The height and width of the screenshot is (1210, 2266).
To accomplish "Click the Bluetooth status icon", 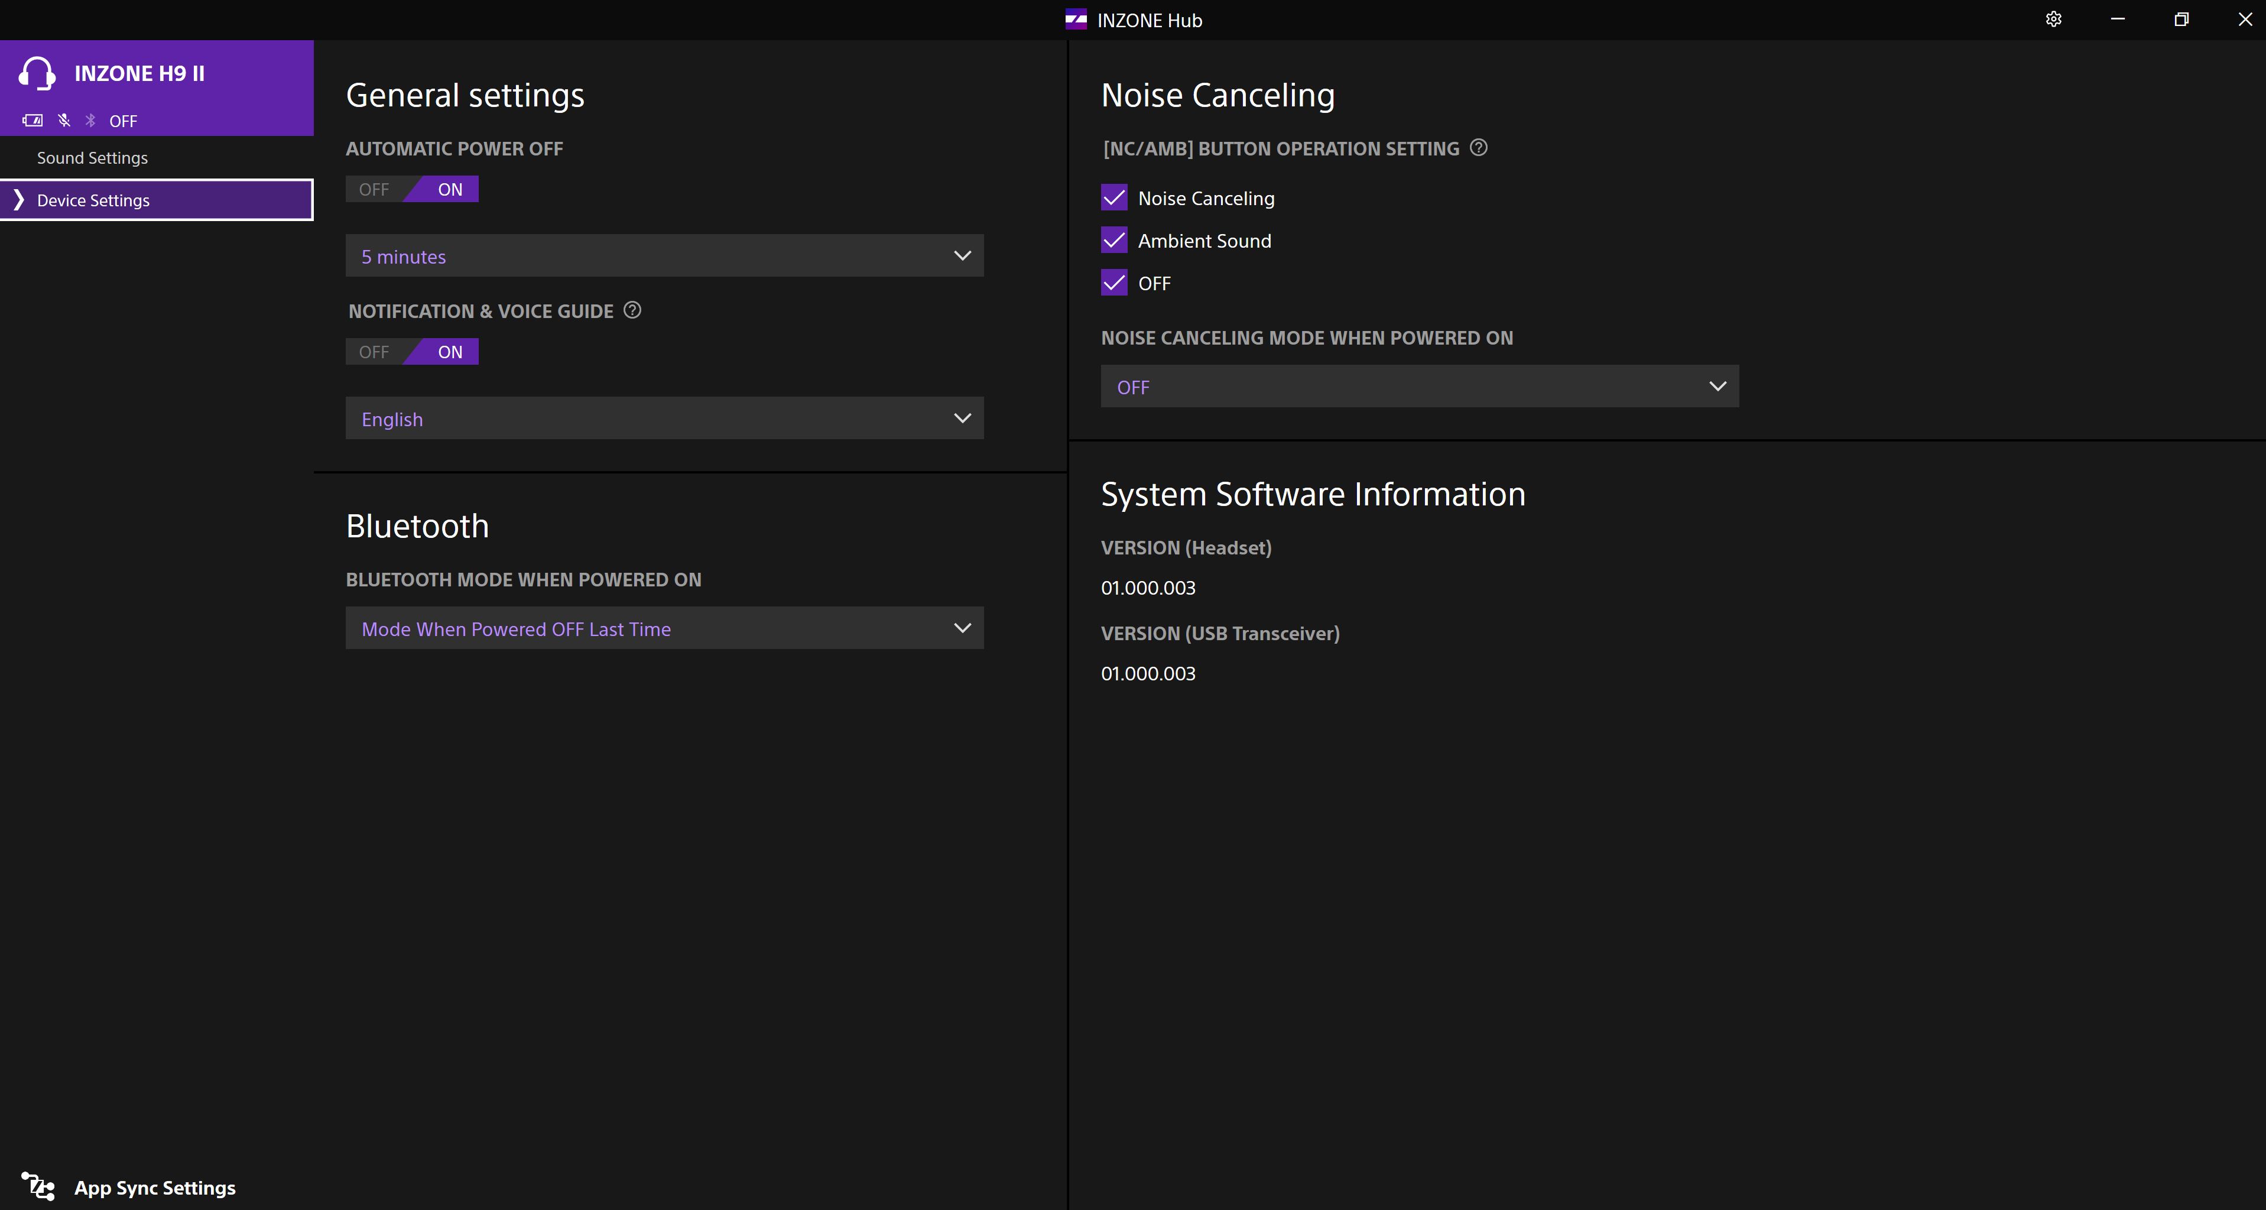I will (90, 121).
